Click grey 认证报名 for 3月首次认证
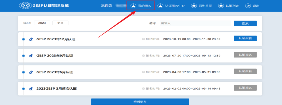The image size is (282, 105). [x=245, y=88]
